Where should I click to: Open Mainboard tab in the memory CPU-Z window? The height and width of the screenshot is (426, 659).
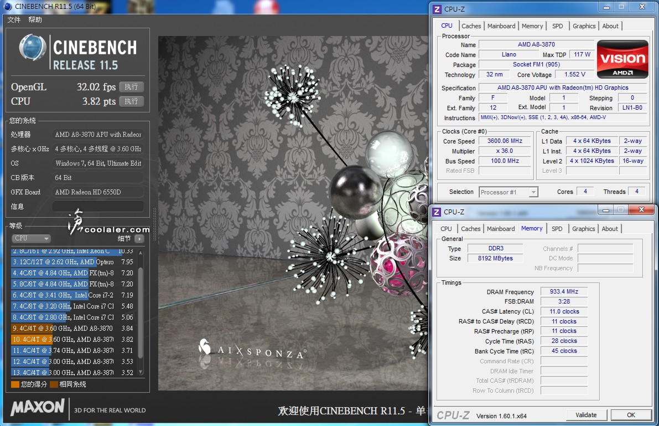[x=501, y=229]
